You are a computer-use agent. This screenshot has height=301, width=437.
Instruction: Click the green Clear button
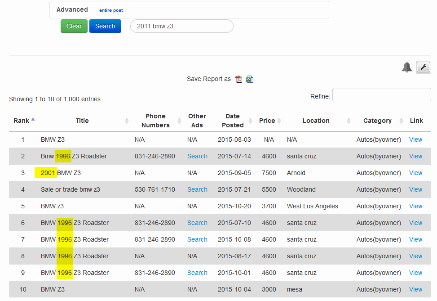[x=74, y=26]
